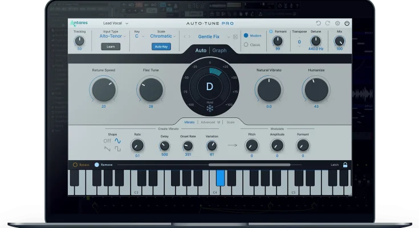
Task: Click the Retune Speed knob
Action: coord(103,89)
